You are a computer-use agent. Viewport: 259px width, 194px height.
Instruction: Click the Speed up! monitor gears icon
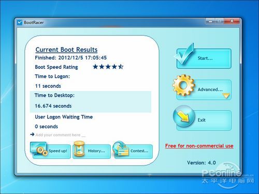(x=39, y=148)
